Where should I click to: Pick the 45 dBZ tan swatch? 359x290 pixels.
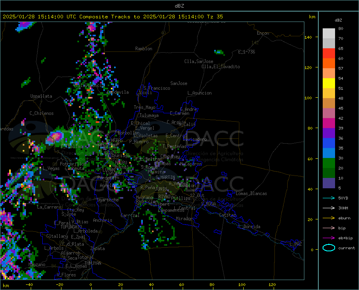coord(329,103)
